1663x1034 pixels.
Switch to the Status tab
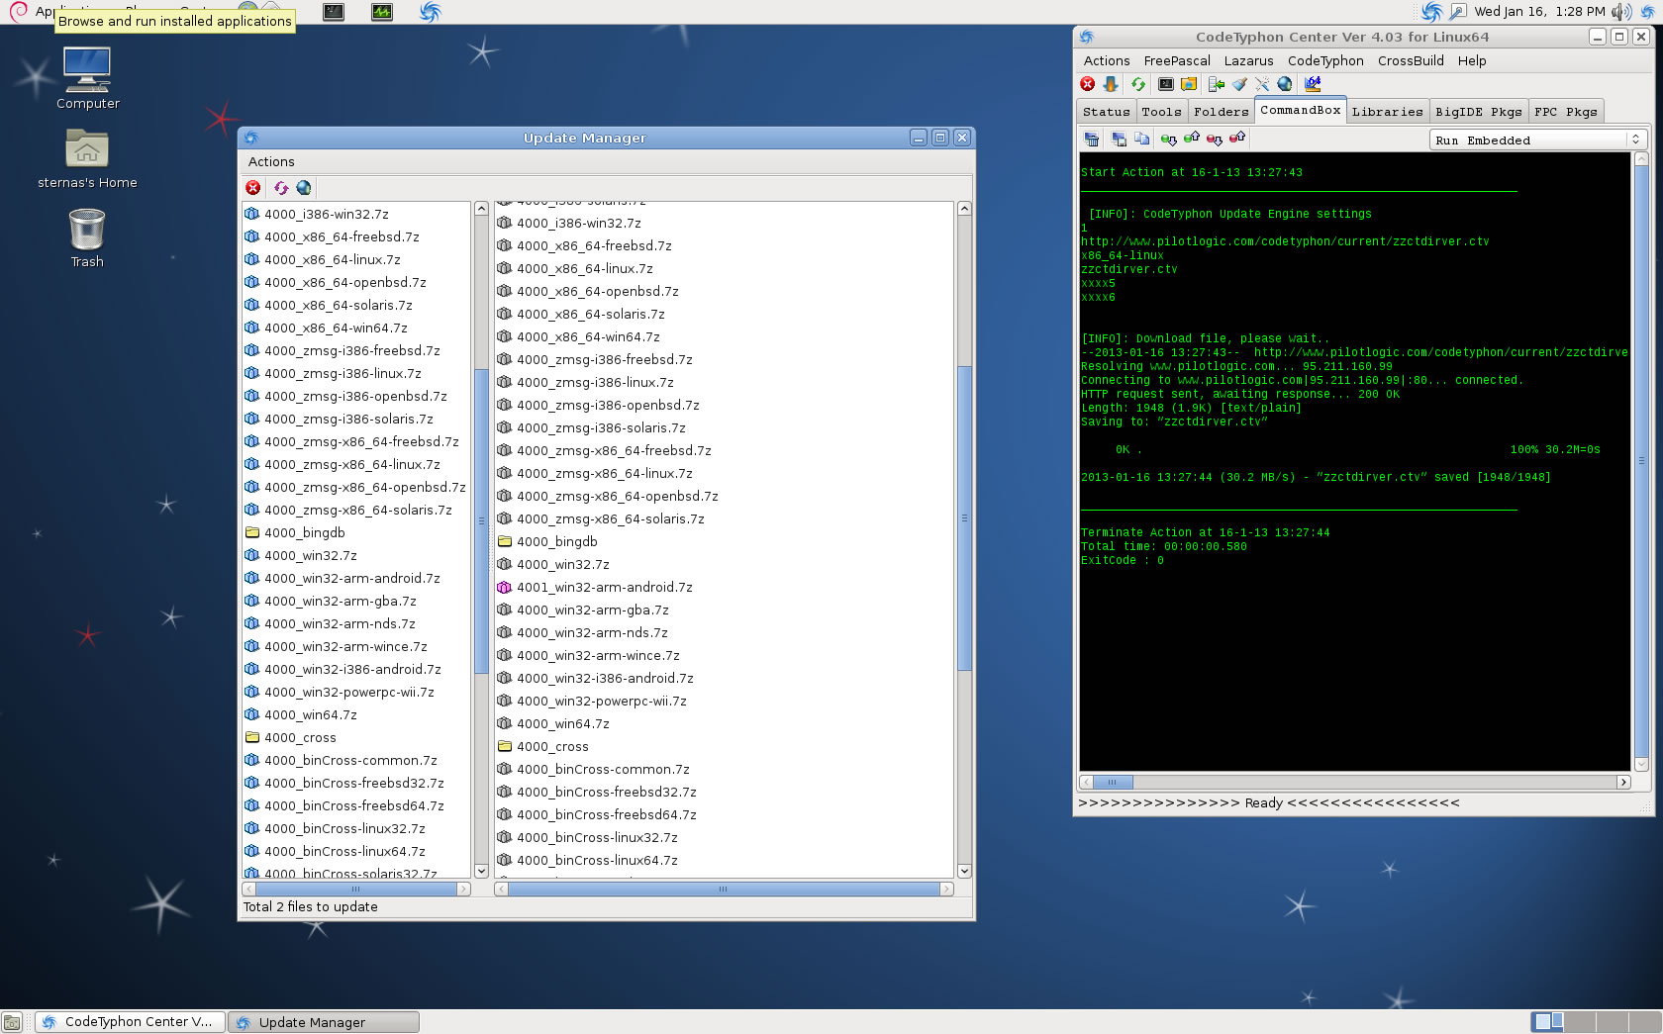(1106, 112)
